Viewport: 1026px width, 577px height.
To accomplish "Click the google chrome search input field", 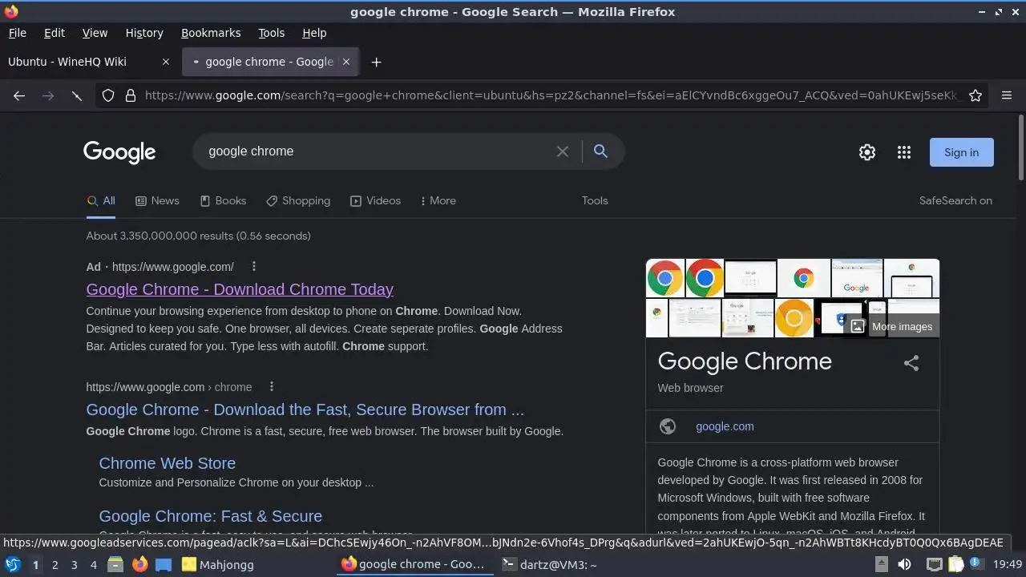I will 377,151.
